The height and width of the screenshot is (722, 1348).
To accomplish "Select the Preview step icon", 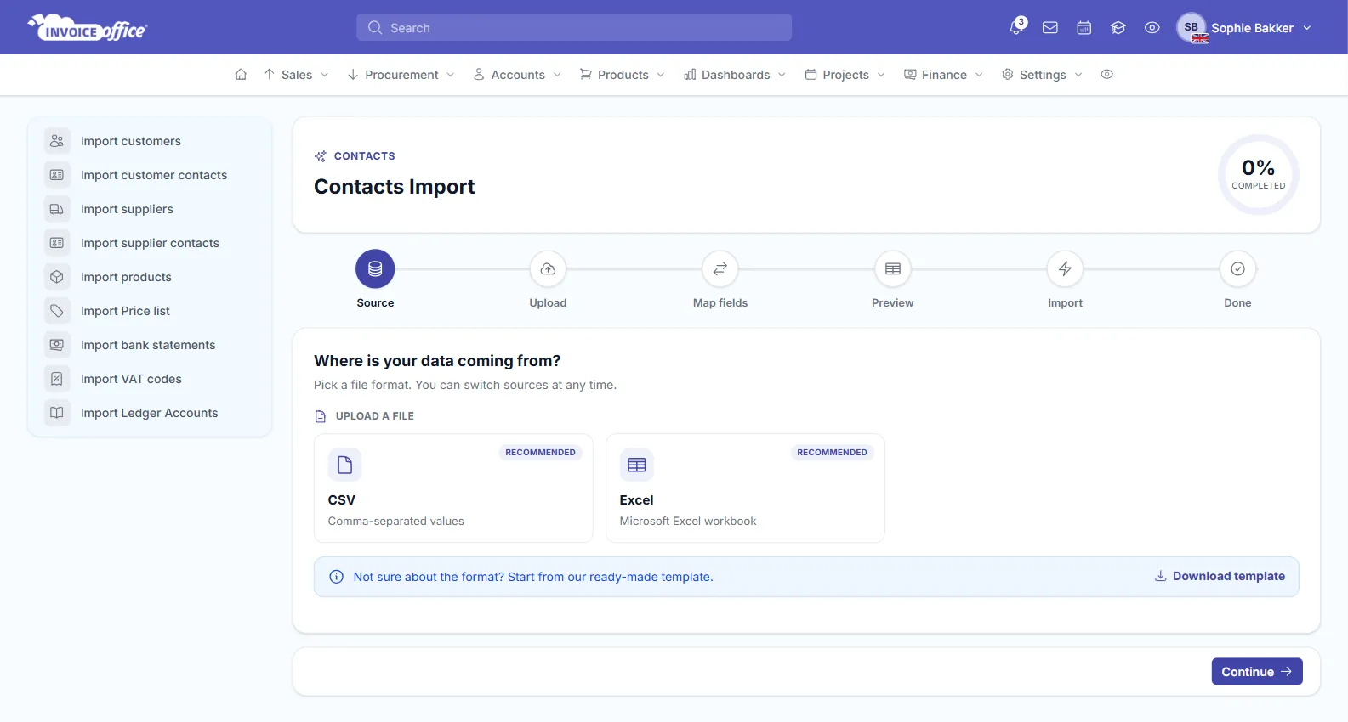I will tap(893, 269).
